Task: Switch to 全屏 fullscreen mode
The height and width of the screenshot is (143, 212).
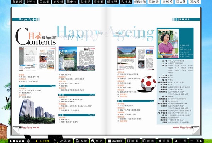Action: (181, 2)
